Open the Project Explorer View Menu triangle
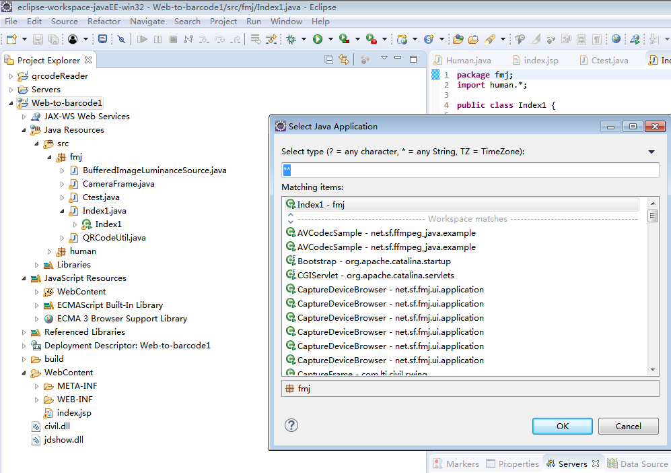Viewport: 671px width, 473px height. [384, 58]
